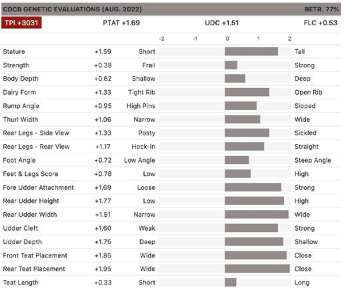Viewport: 344px width, 290px height.
Task: Select the Foot Angle row label
Action: click(19, 160)
